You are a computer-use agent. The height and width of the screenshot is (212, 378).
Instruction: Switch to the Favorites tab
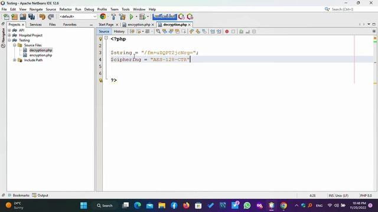[70, 25]
